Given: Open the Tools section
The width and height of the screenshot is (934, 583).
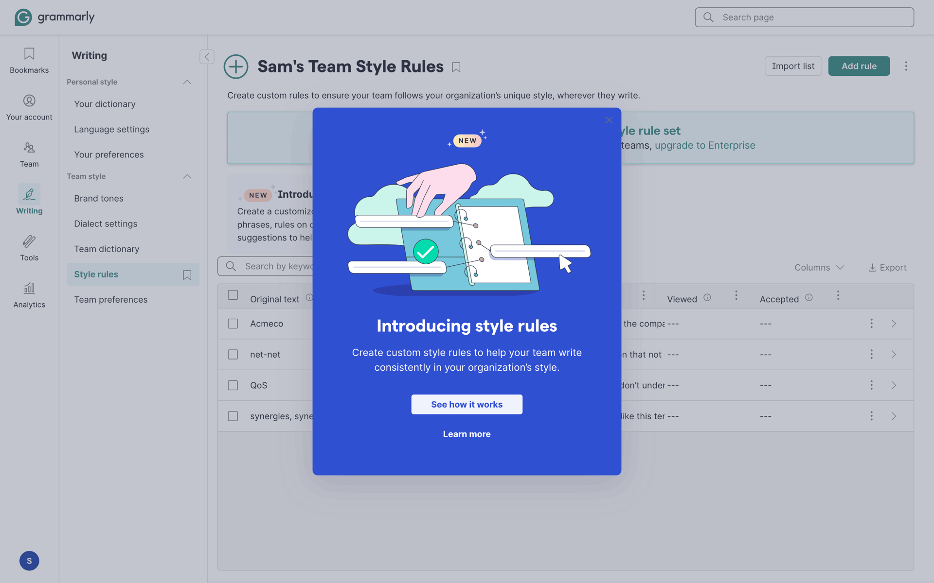Looking at the screenshot, I should click(29, 248).
